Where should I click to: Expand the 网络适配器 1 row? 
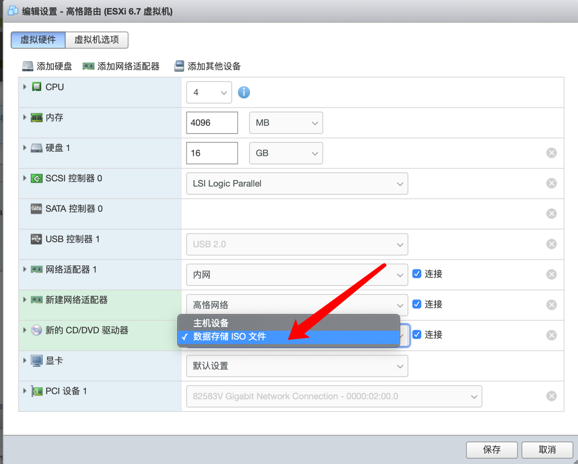click(25, 269)
